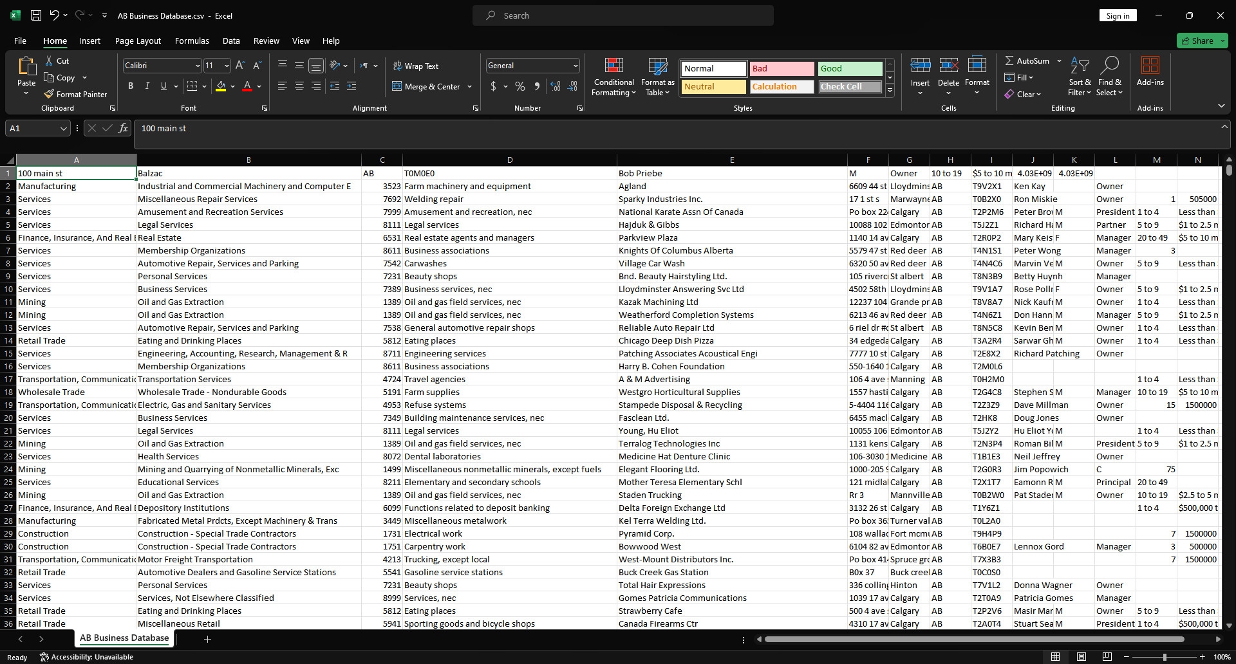Switch to Page Layout view in status bar
Image resolution: width=1236 pixels, height=664 pixels.
coord(1081,657)
